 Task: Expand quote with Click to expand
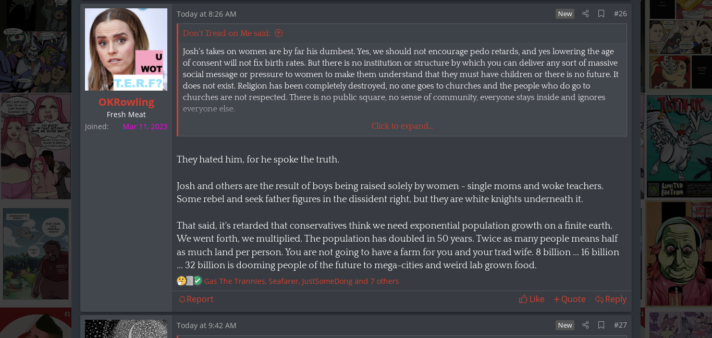tap(402, 126)
